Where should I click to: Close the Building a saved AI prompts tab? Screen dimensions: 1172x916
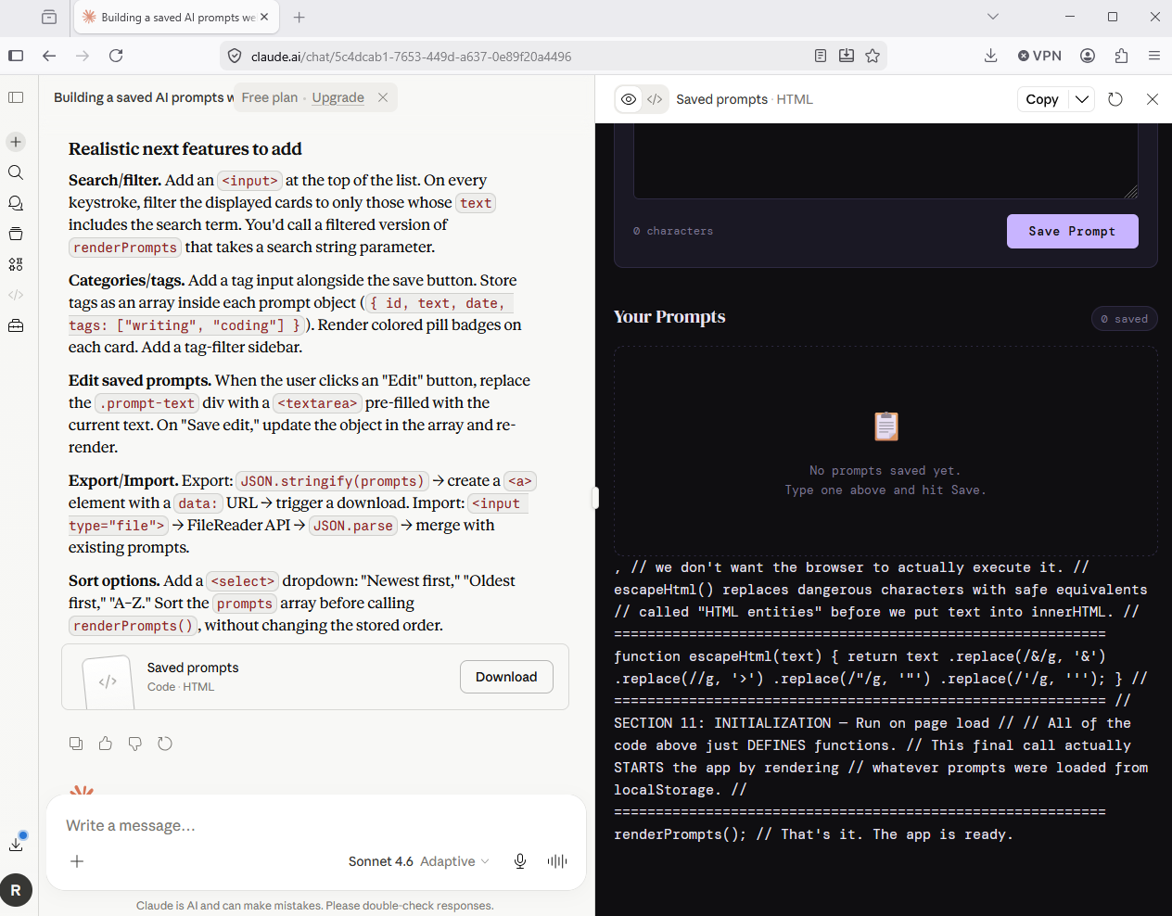[x=264, y=17]
